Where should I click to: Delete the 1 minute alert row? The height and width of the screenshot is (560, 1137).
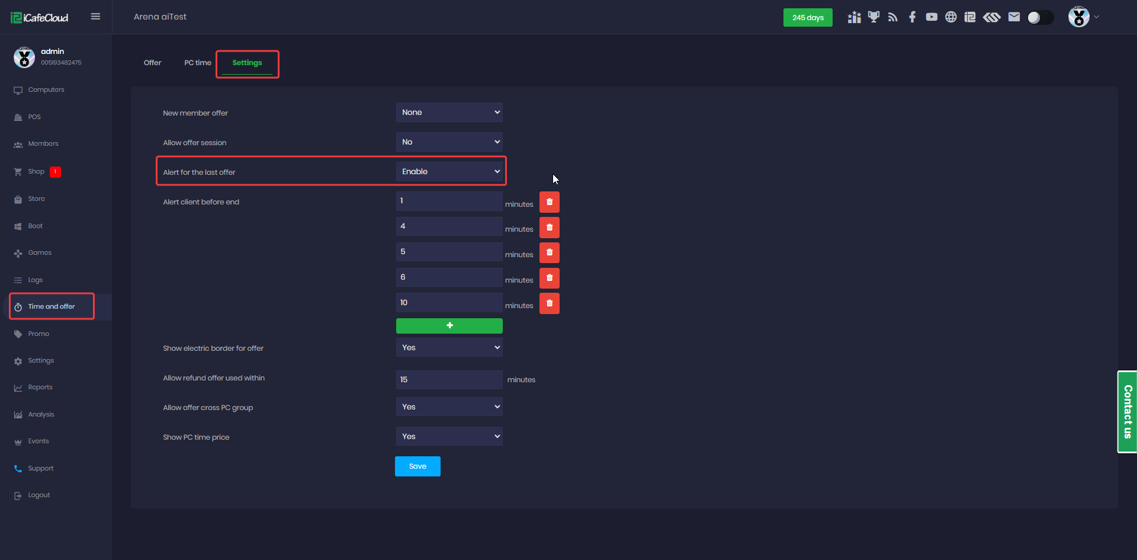coord(550,202)
